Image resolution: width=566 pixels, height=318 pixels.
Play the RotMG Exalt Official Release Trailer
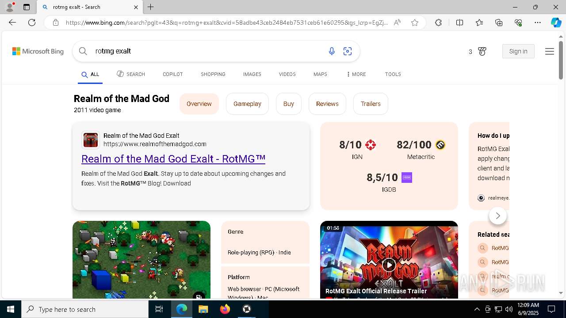point(389,265)
